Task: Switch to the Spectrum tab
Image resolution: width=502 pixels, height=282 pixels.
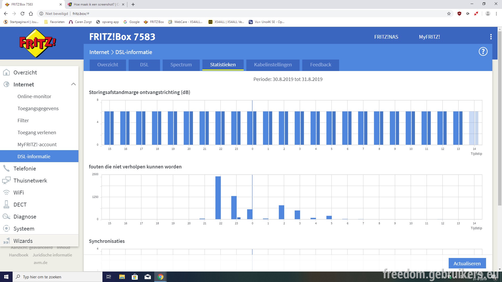Action: pyautogui.click(x=181, y=65)
